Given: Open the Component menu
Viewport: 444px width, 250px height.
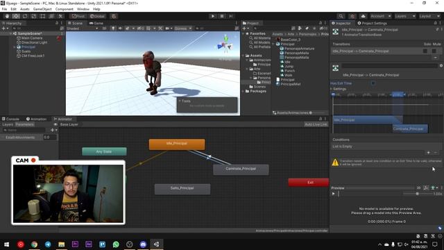Looking at the screenshot, I should [x=65, y=9].
